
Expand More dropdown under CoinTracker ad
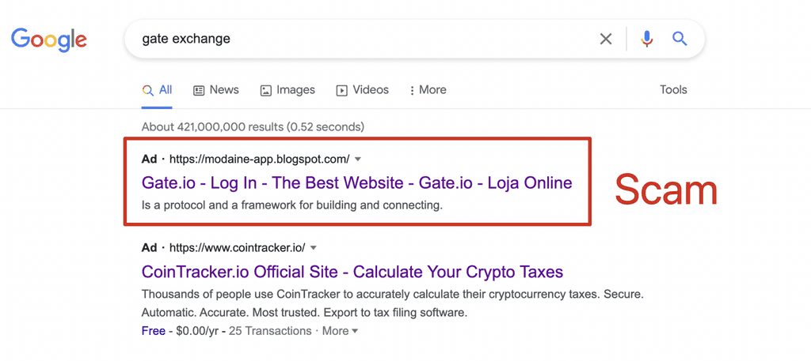point(340,330)
